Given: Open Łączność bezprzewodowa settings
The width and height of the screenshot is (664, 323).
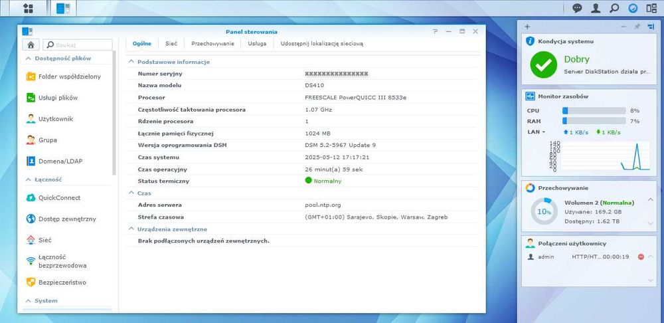Looking at the screenshot, I should [56, 261].
